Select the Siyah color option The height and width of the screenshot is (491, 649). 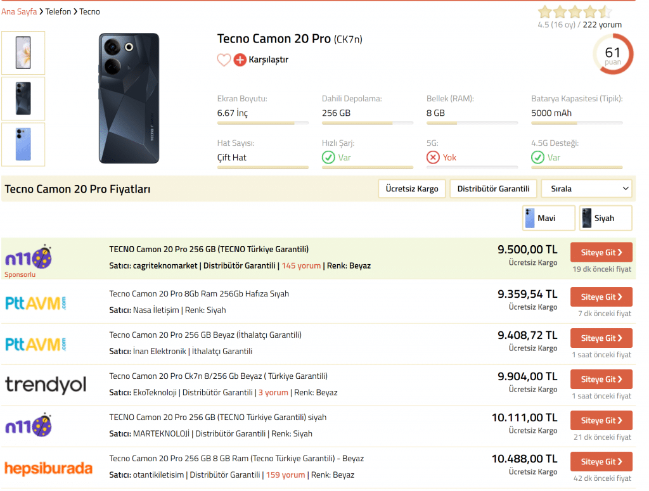point(605,218)
